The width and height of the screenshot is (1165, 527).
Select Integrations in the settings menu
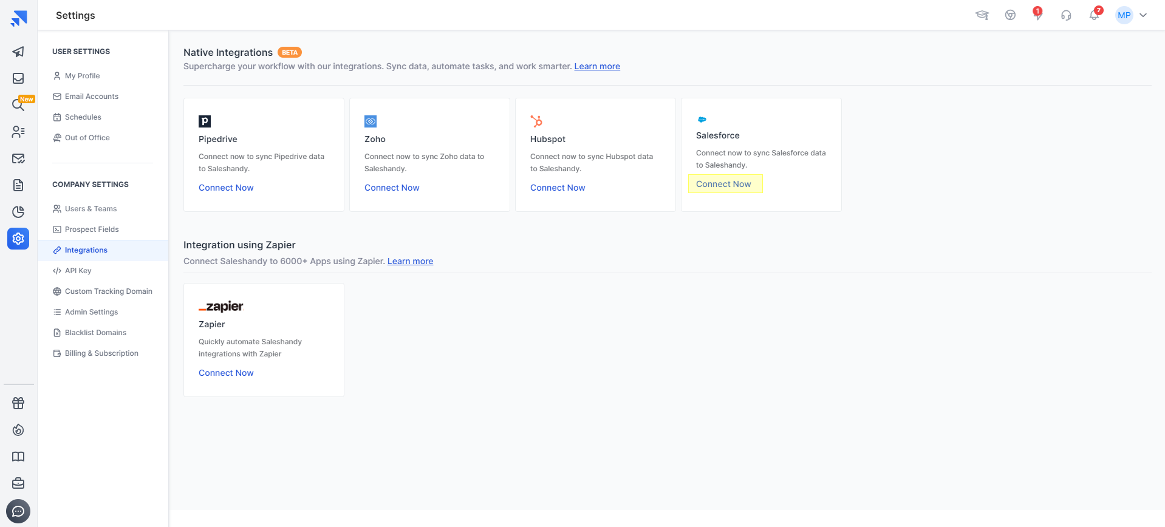point(103,250)
